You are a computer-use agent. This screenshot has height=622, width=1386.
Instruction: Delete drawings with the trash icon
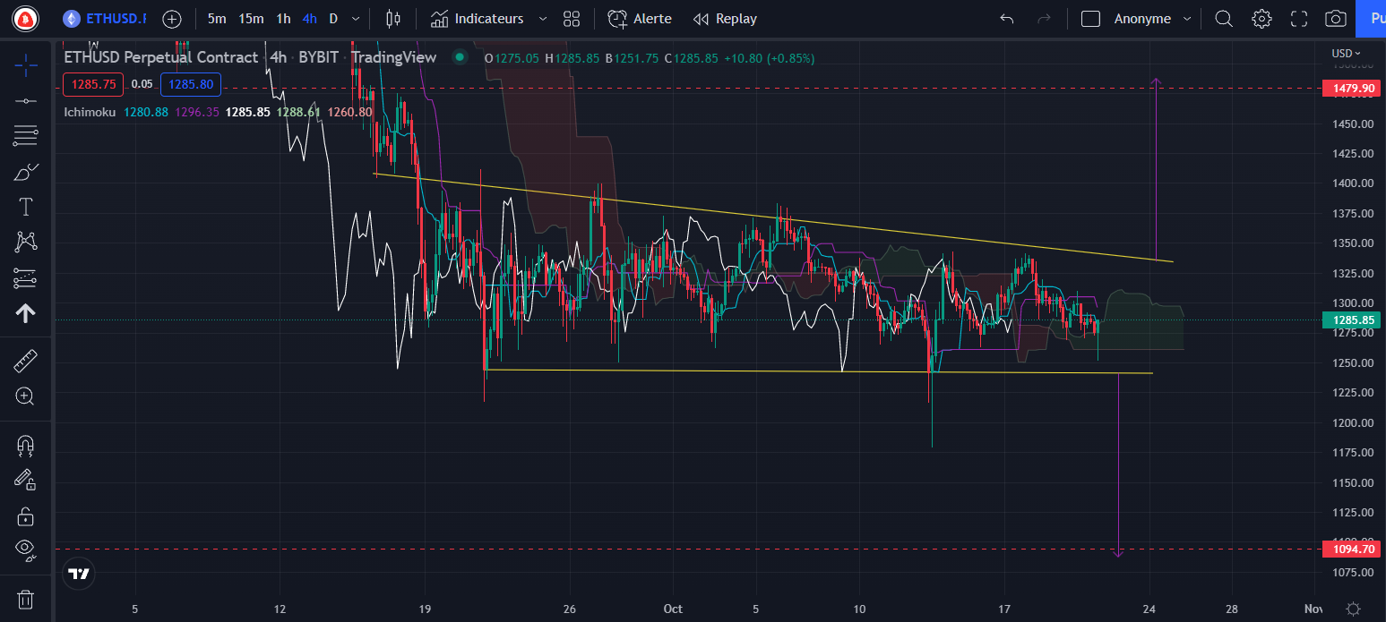pyautogui.click(x=26, y=599)
